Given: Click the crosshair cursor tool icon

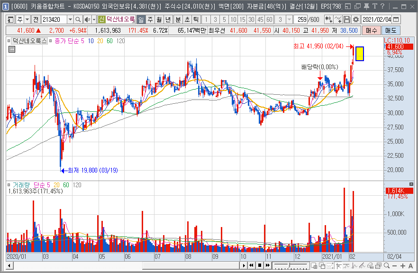Looking at the screenshot, I should [338, 265].
